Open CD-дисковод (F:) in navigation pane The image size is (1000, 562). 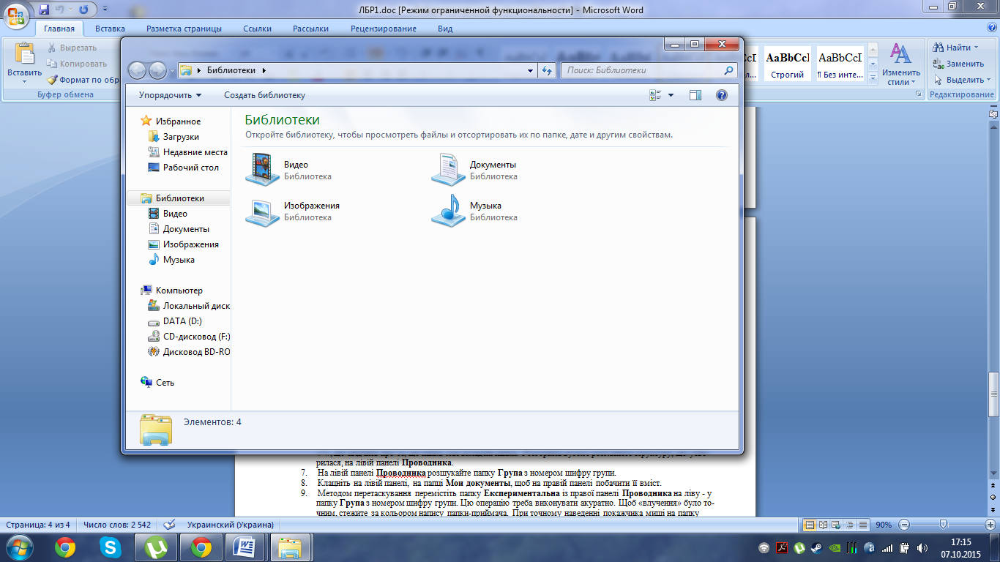click(189, 337)
